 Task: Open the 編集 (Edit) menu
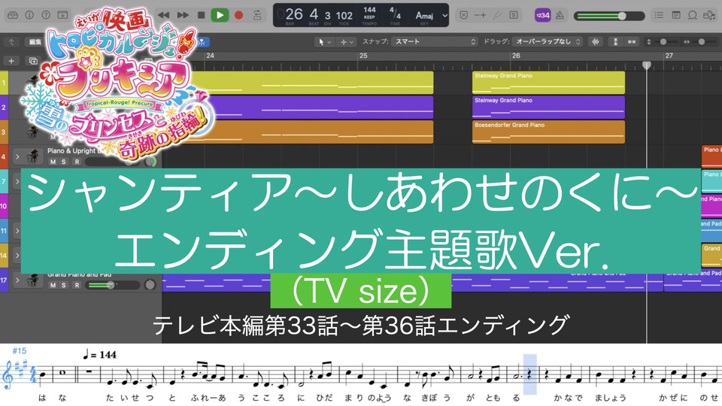click(35, 42)
